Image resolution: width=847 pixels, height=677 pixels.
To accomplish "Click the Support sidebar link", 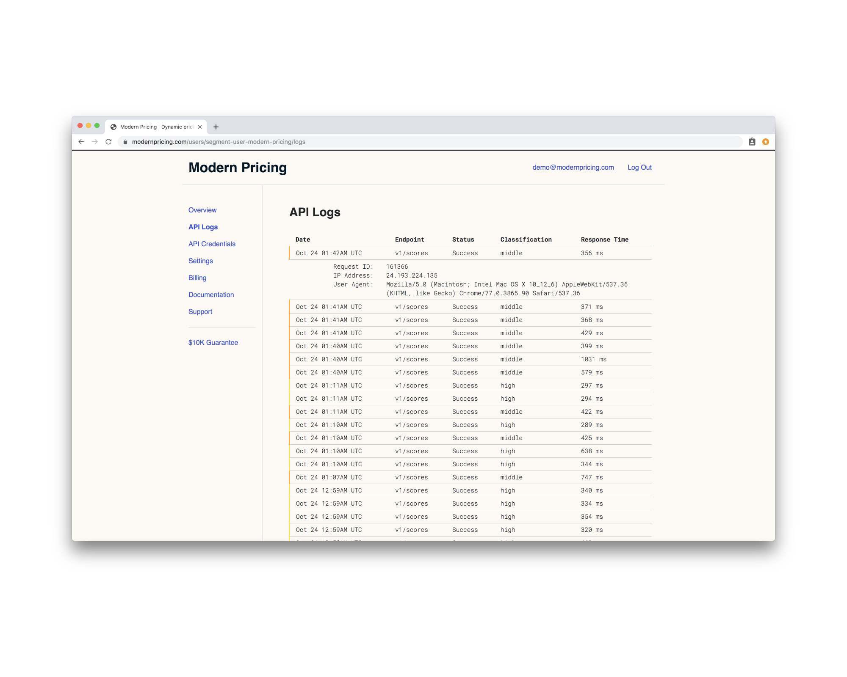I will (x=200, y=312).
